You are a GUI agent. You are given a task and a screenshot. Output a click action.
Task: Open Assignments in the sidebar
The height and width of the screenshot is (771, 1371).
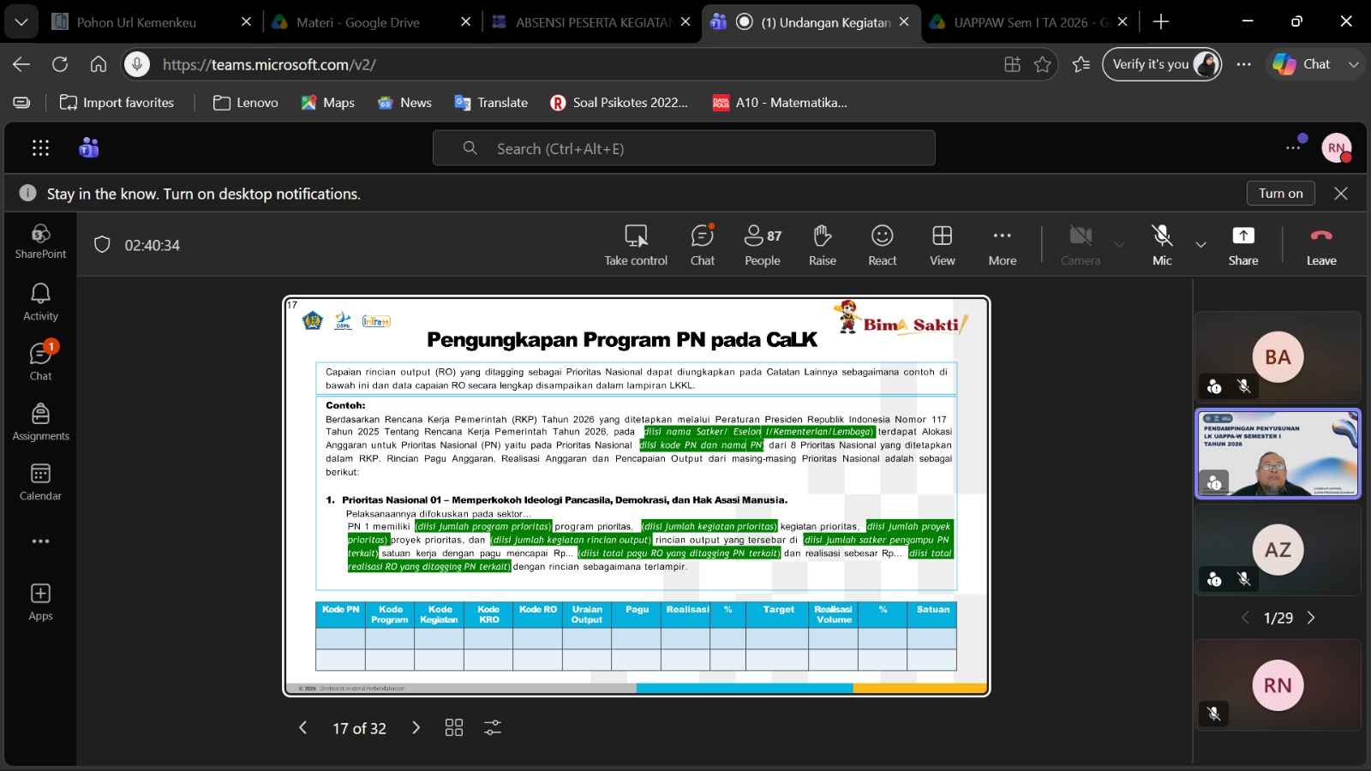click(40, 422)
